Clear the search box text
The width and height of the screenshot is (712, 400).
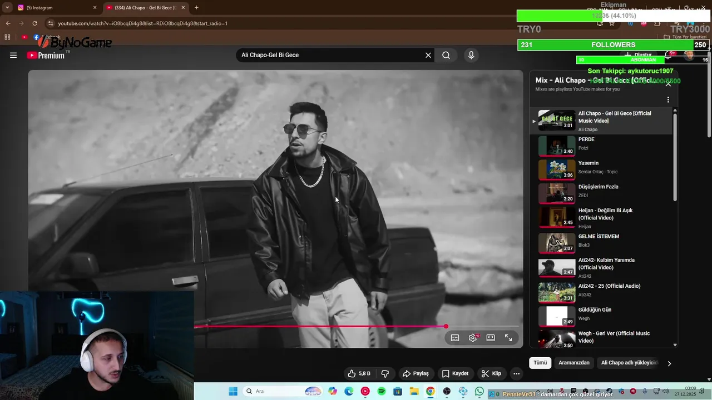coord(428,55)
